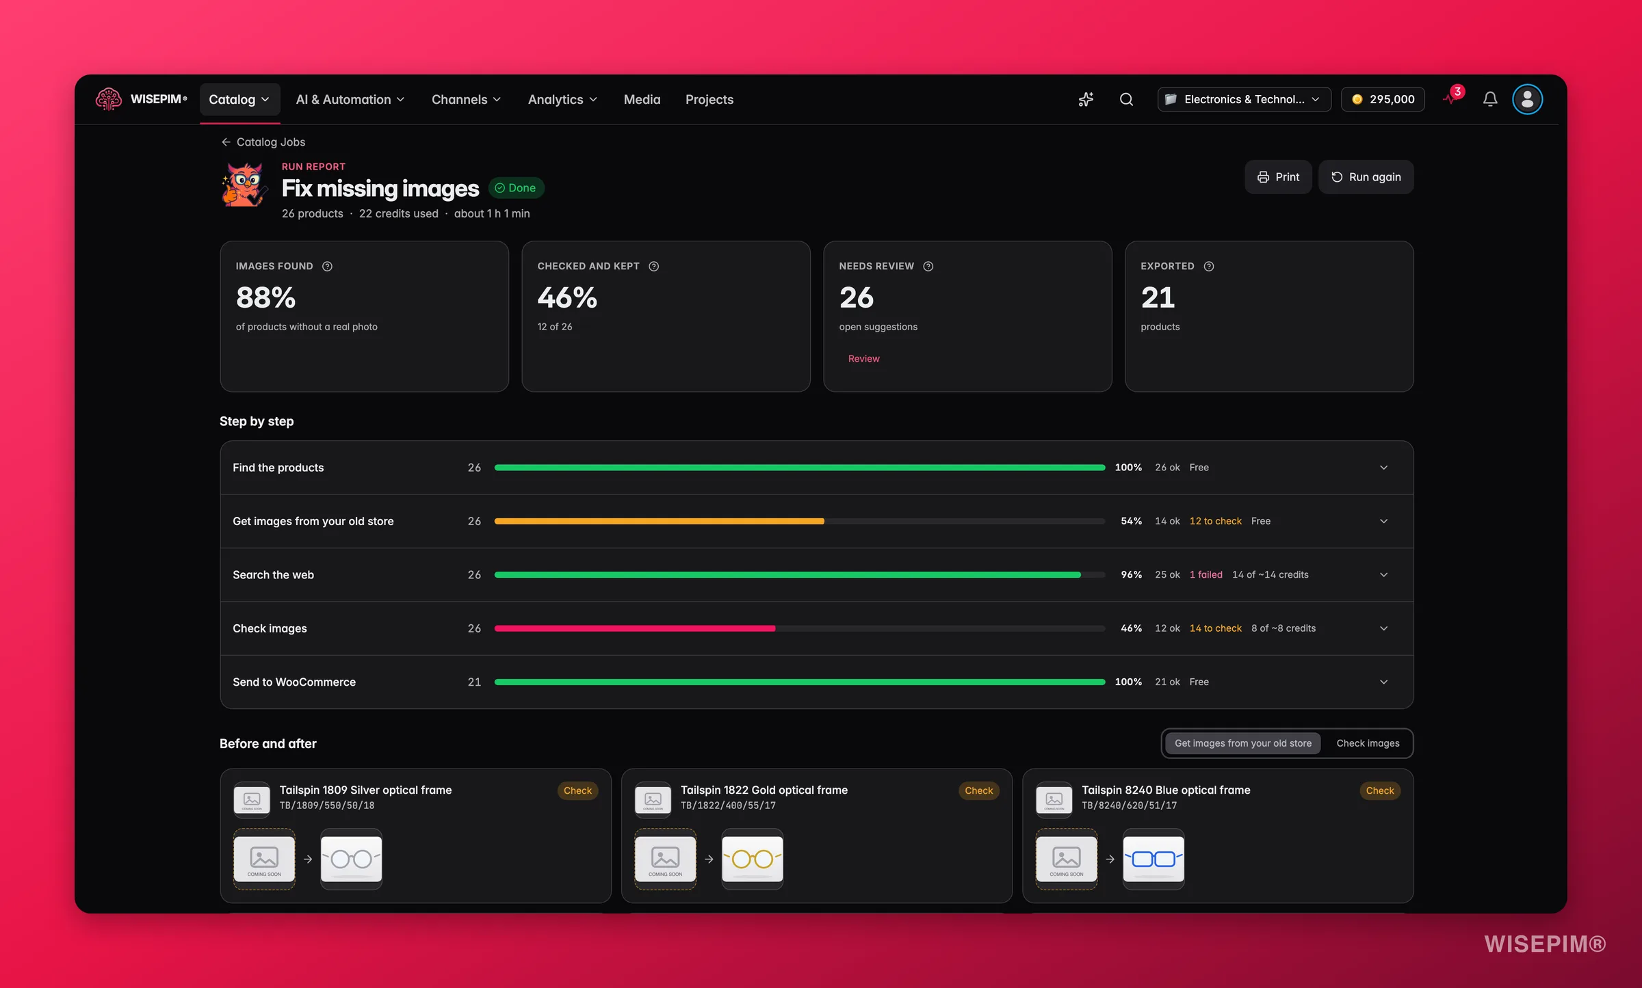Switch Before and after to Check images
The height and width of the screenshot is (988, 1642).
point(1368,743)
